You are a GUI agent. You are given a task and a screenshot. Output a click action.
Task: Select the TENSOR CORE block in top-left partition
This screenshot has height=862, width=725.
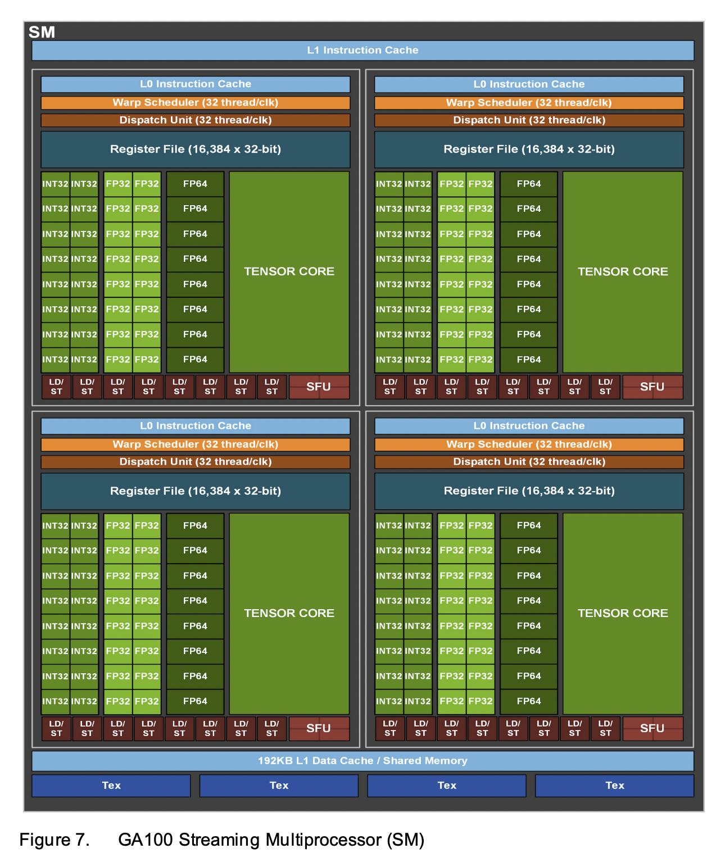tap(289, 272)
